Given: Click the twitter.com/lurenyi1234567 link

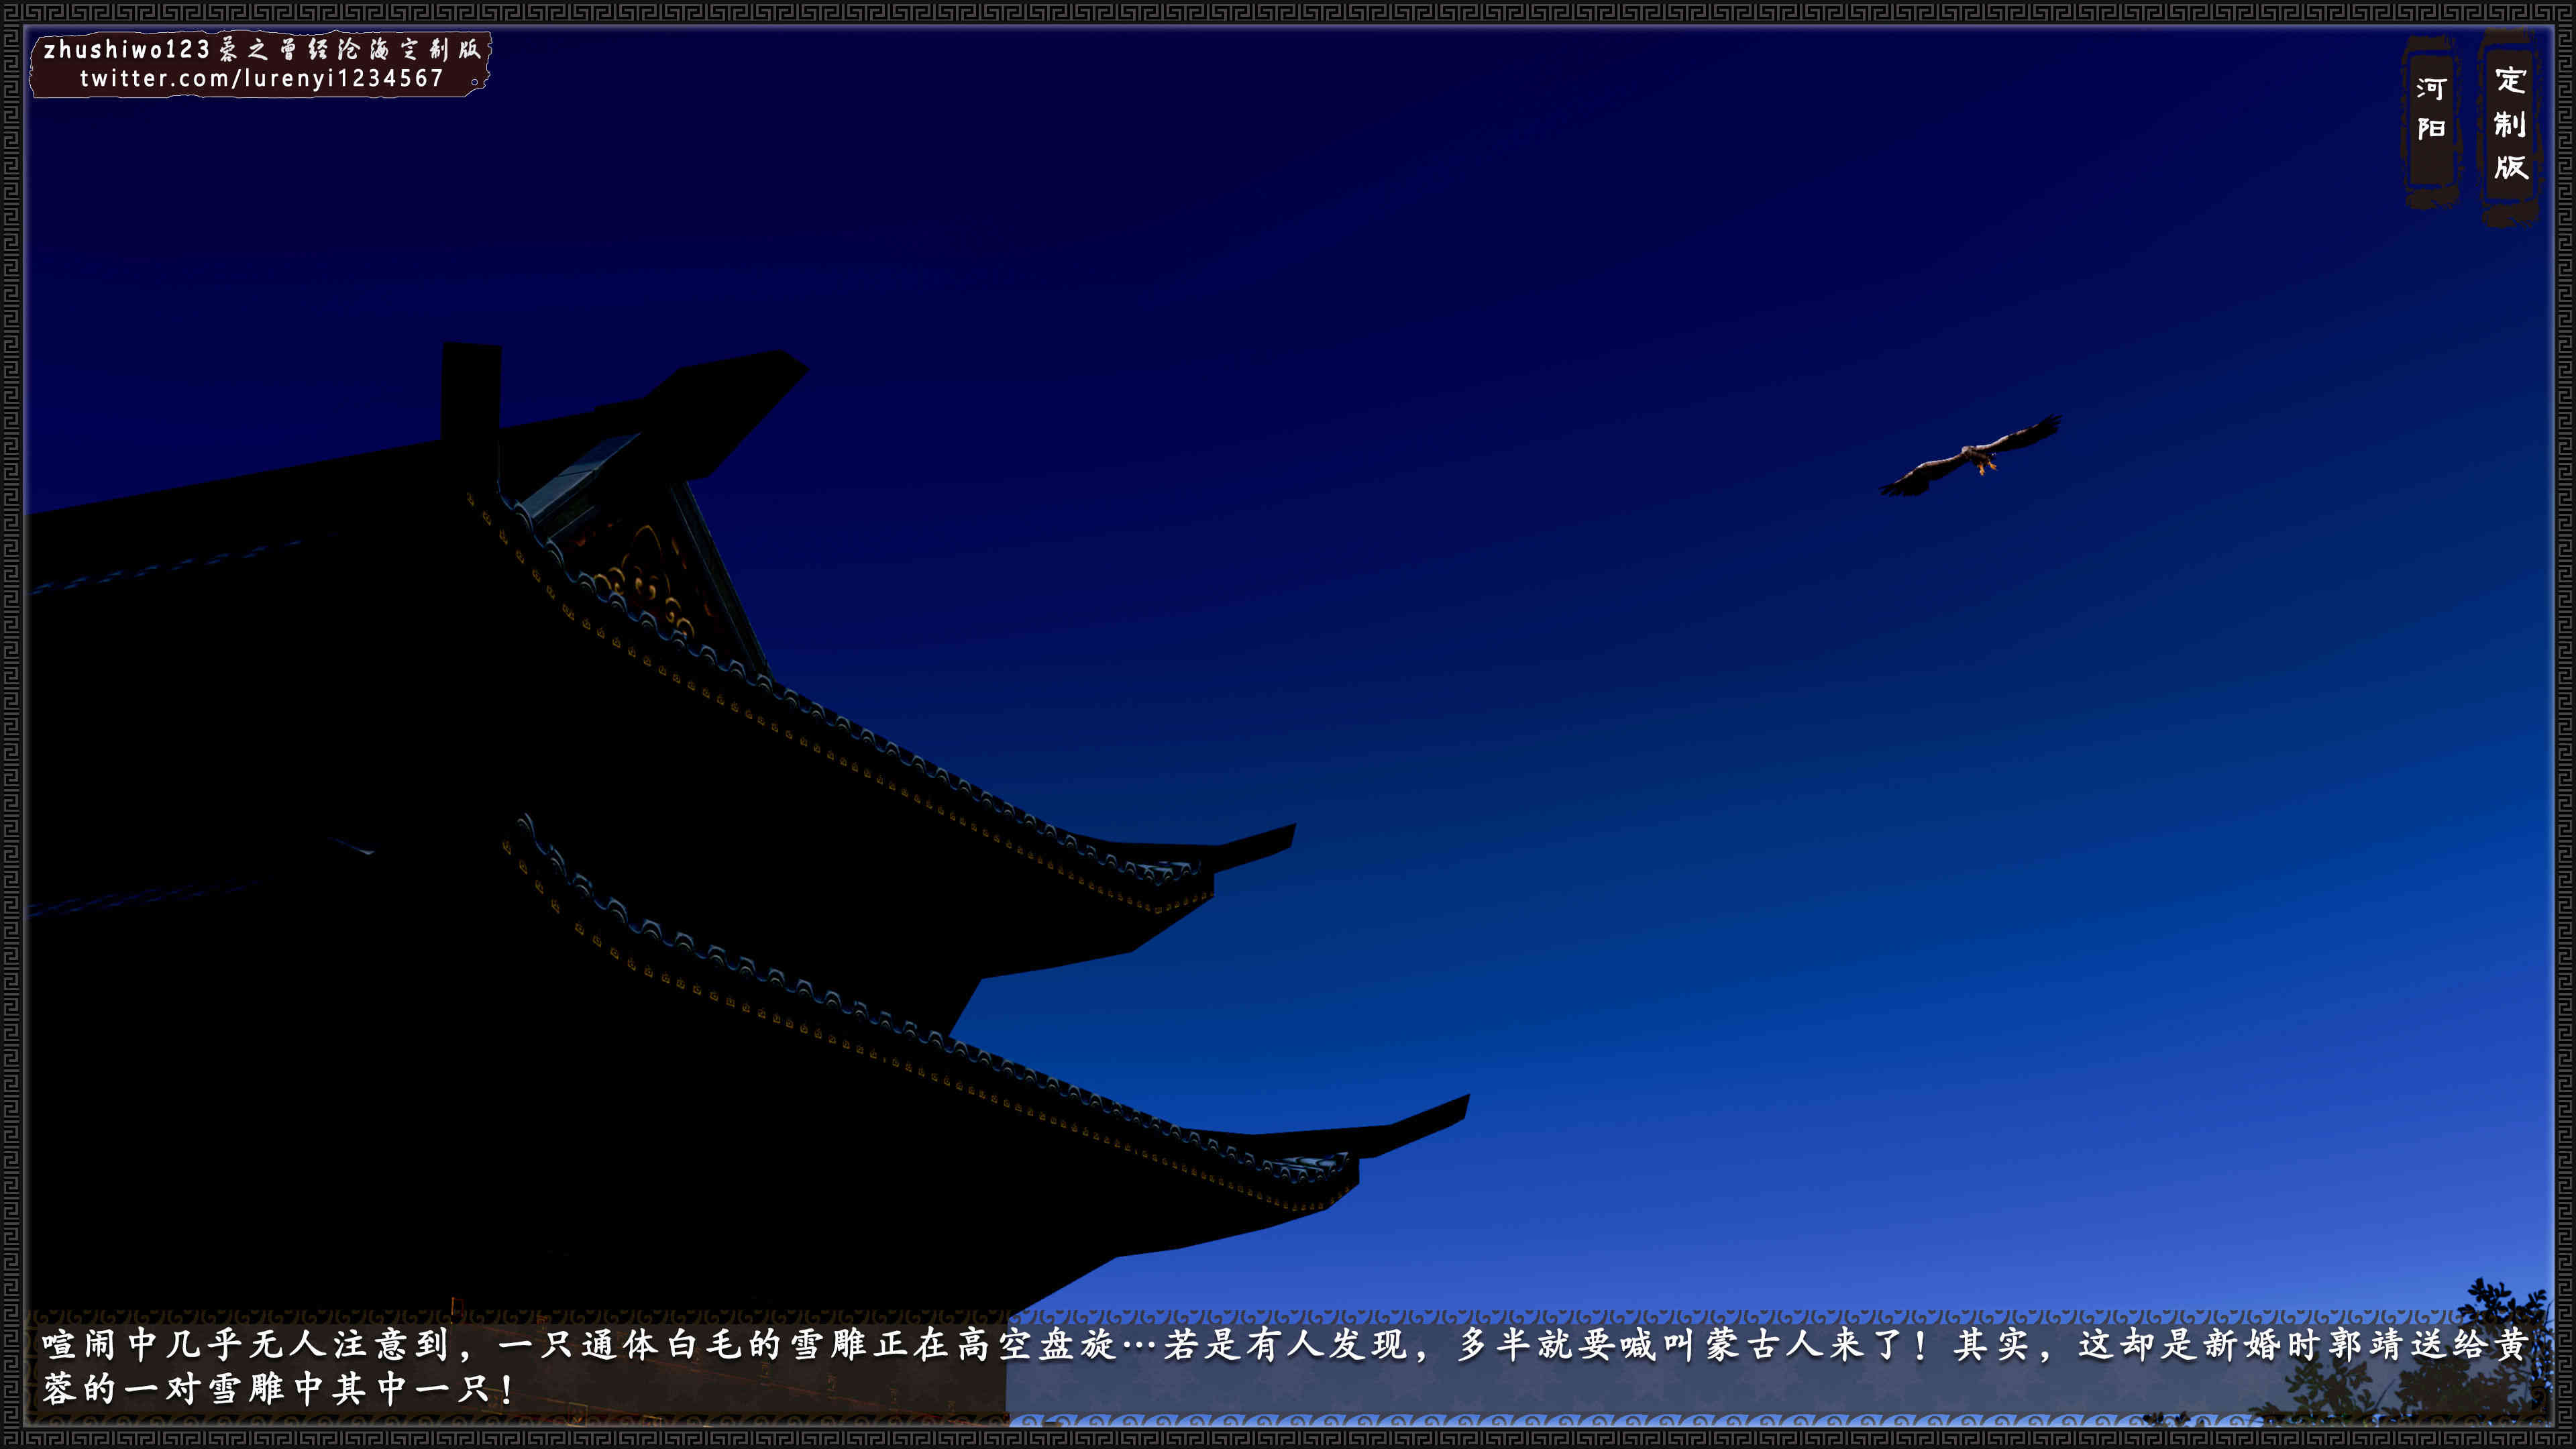Looking at the screenshot, I should (x=261, y=78).
